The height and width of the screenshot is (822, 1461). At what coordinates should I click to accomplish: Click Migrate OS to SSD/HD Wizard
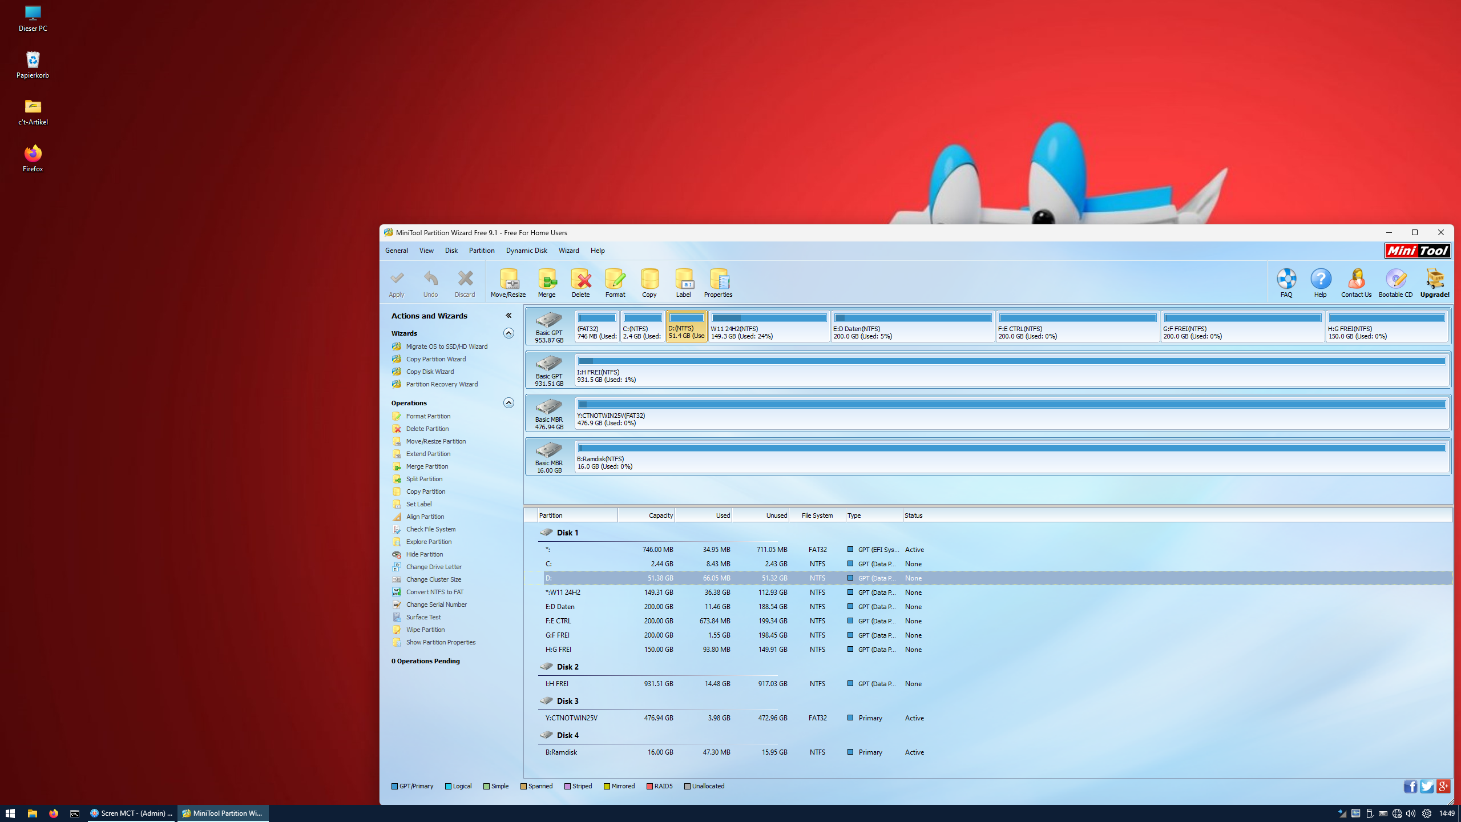[446, 346]
